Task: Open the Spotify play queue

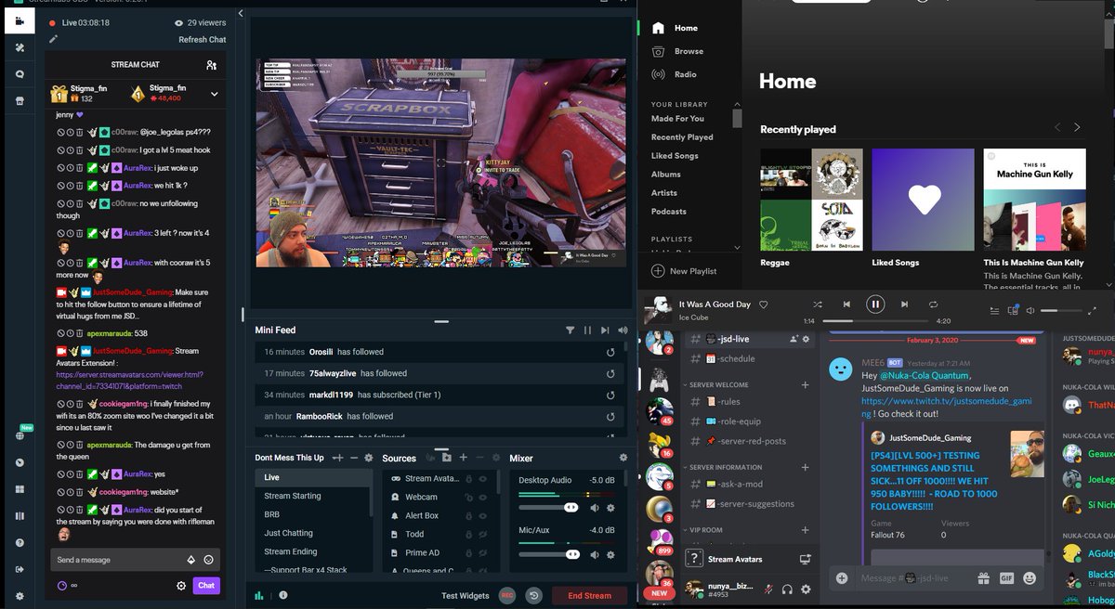Action: coord(993,311)
